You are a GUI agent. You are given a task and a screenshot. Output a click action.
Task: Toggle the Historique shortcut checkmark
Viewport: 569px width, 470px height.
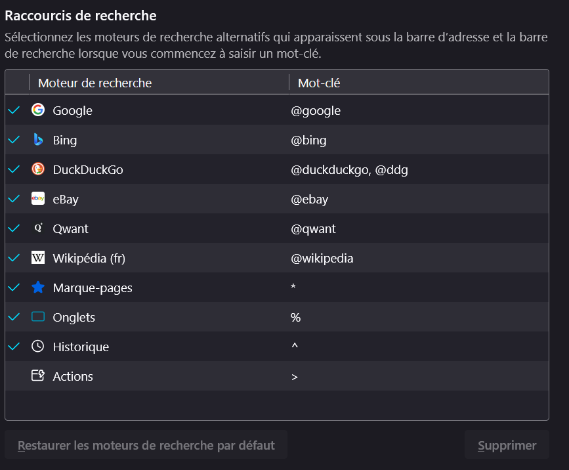click(x=14, y=347)
